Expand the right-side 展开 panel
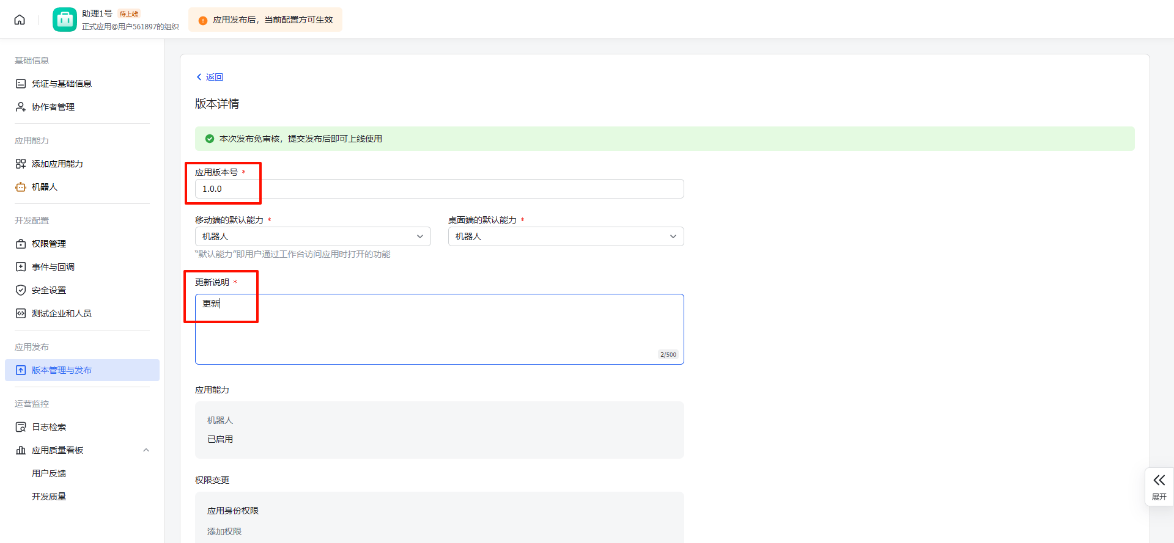 tap(1159, 486)
